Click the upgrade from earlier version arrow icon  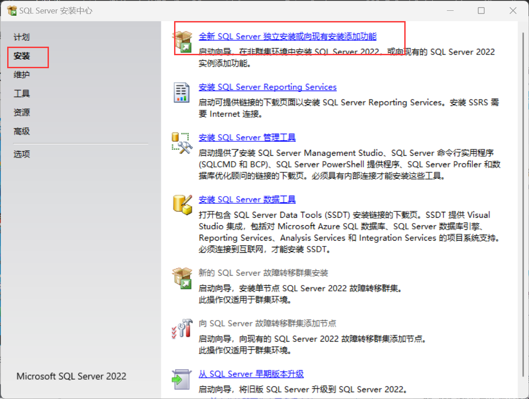(182, 379)
